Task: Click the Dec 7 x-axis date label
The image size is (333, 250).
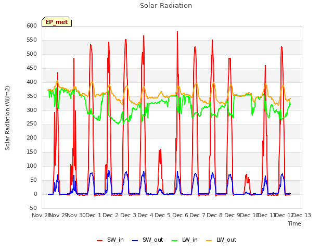Action: coord(197,215)
